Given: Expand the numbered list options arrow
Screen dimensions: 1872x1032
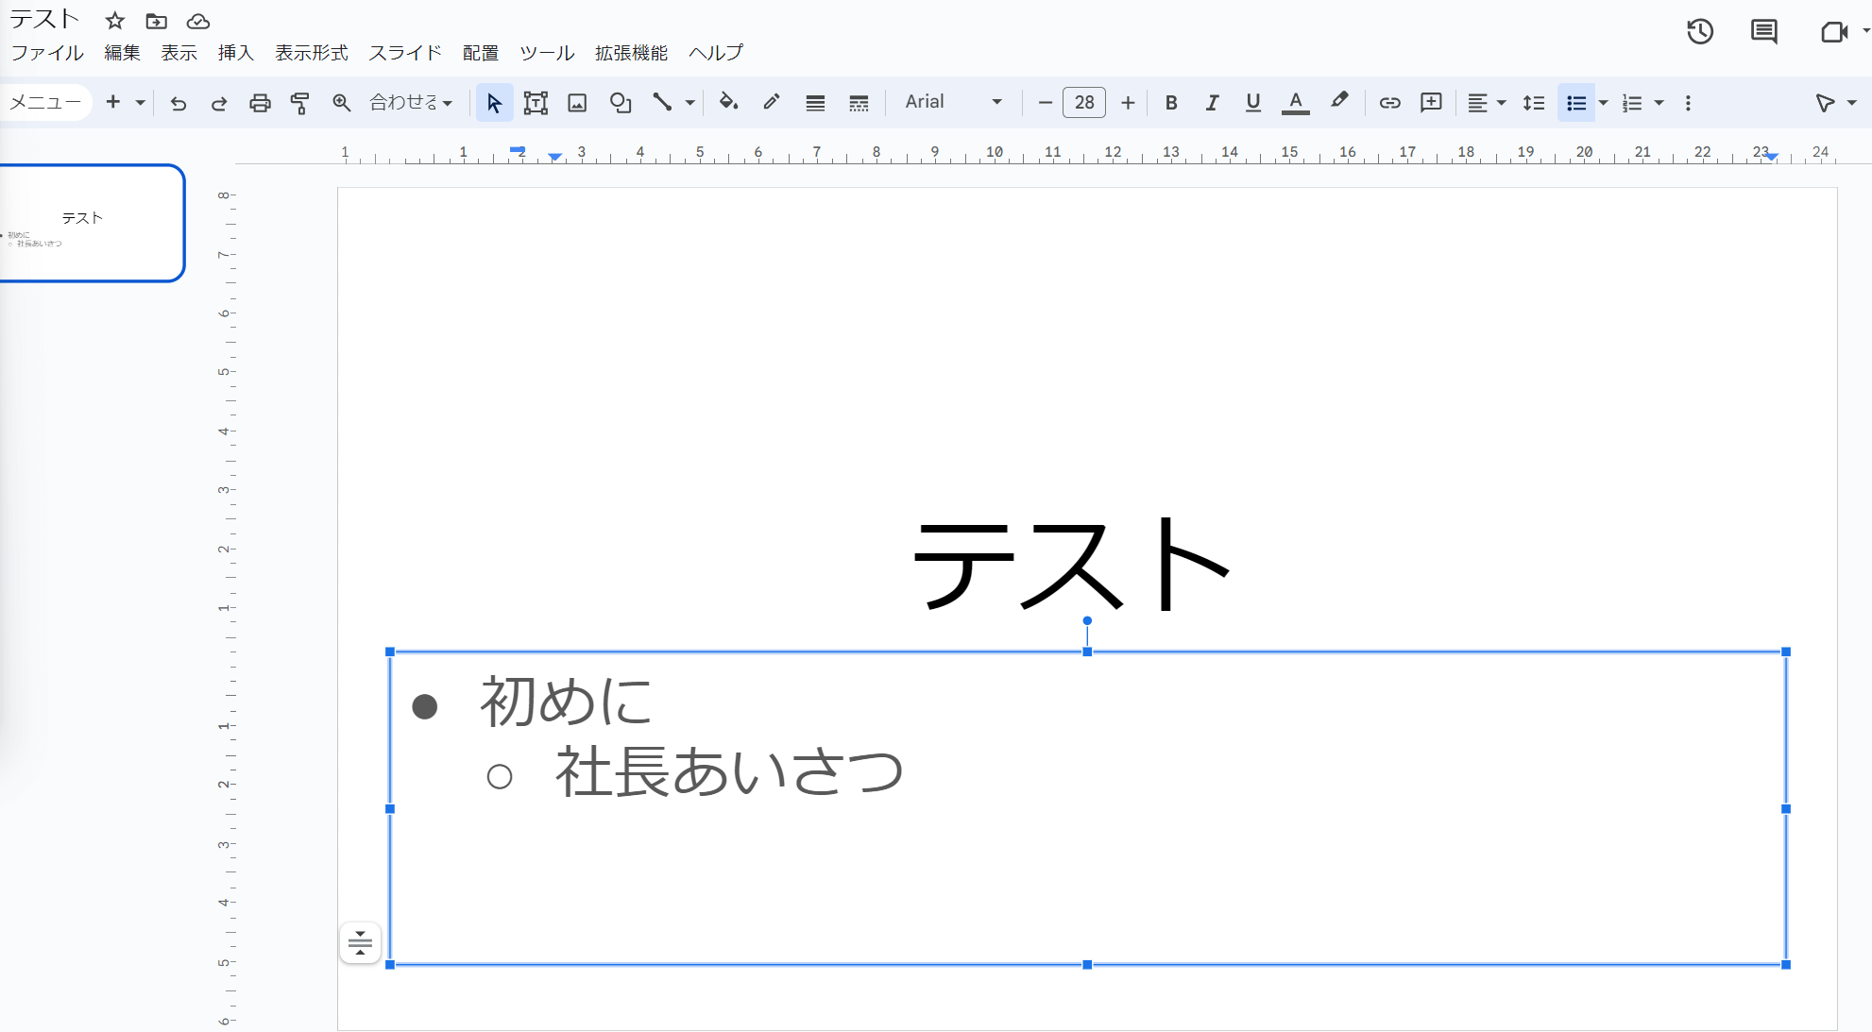Looking at the screenshot, I should 1659,103.
